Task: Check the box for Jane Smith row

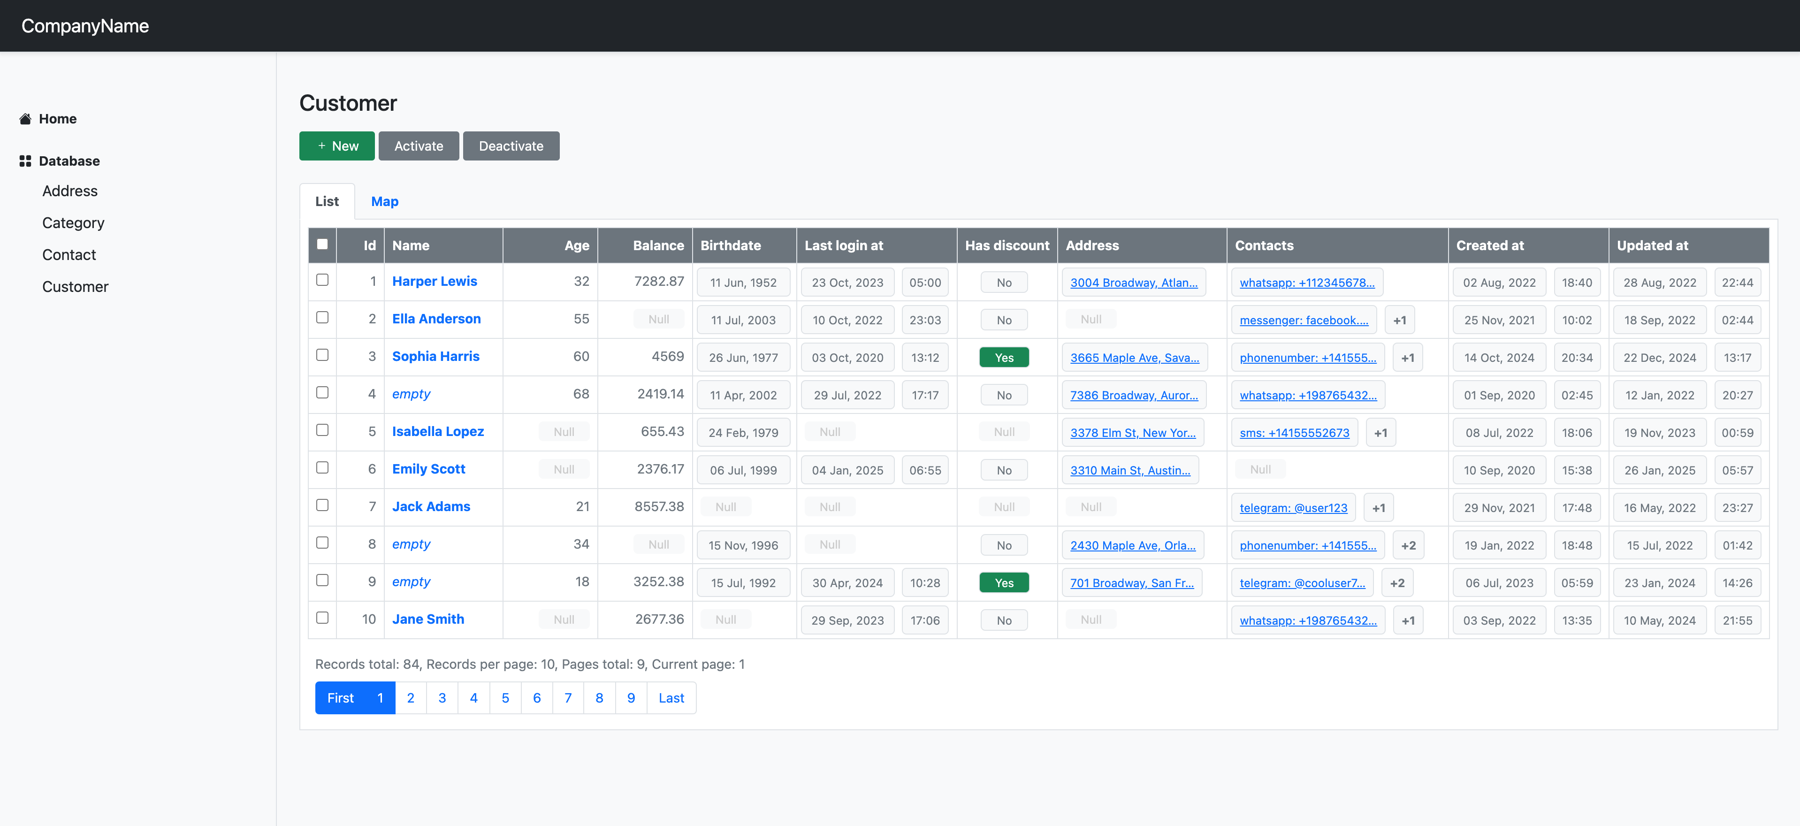Action: (322, 618)
